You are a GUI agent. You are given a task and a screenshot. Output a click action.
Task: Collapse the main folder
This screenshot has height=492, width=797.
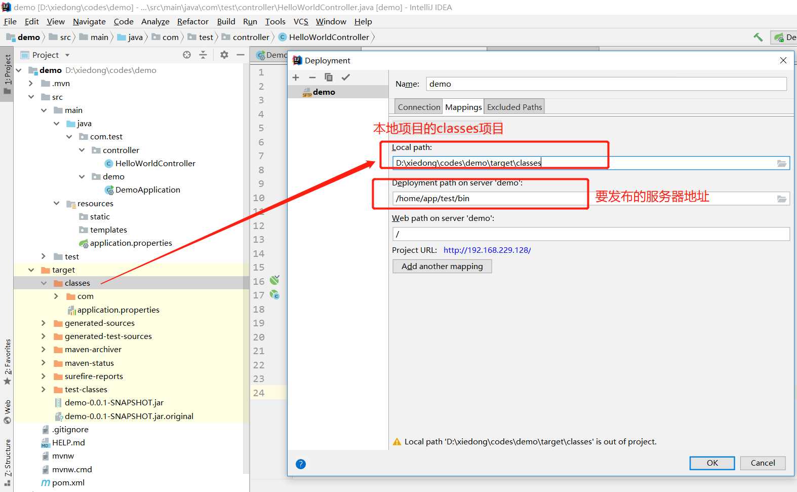point(44,110)
